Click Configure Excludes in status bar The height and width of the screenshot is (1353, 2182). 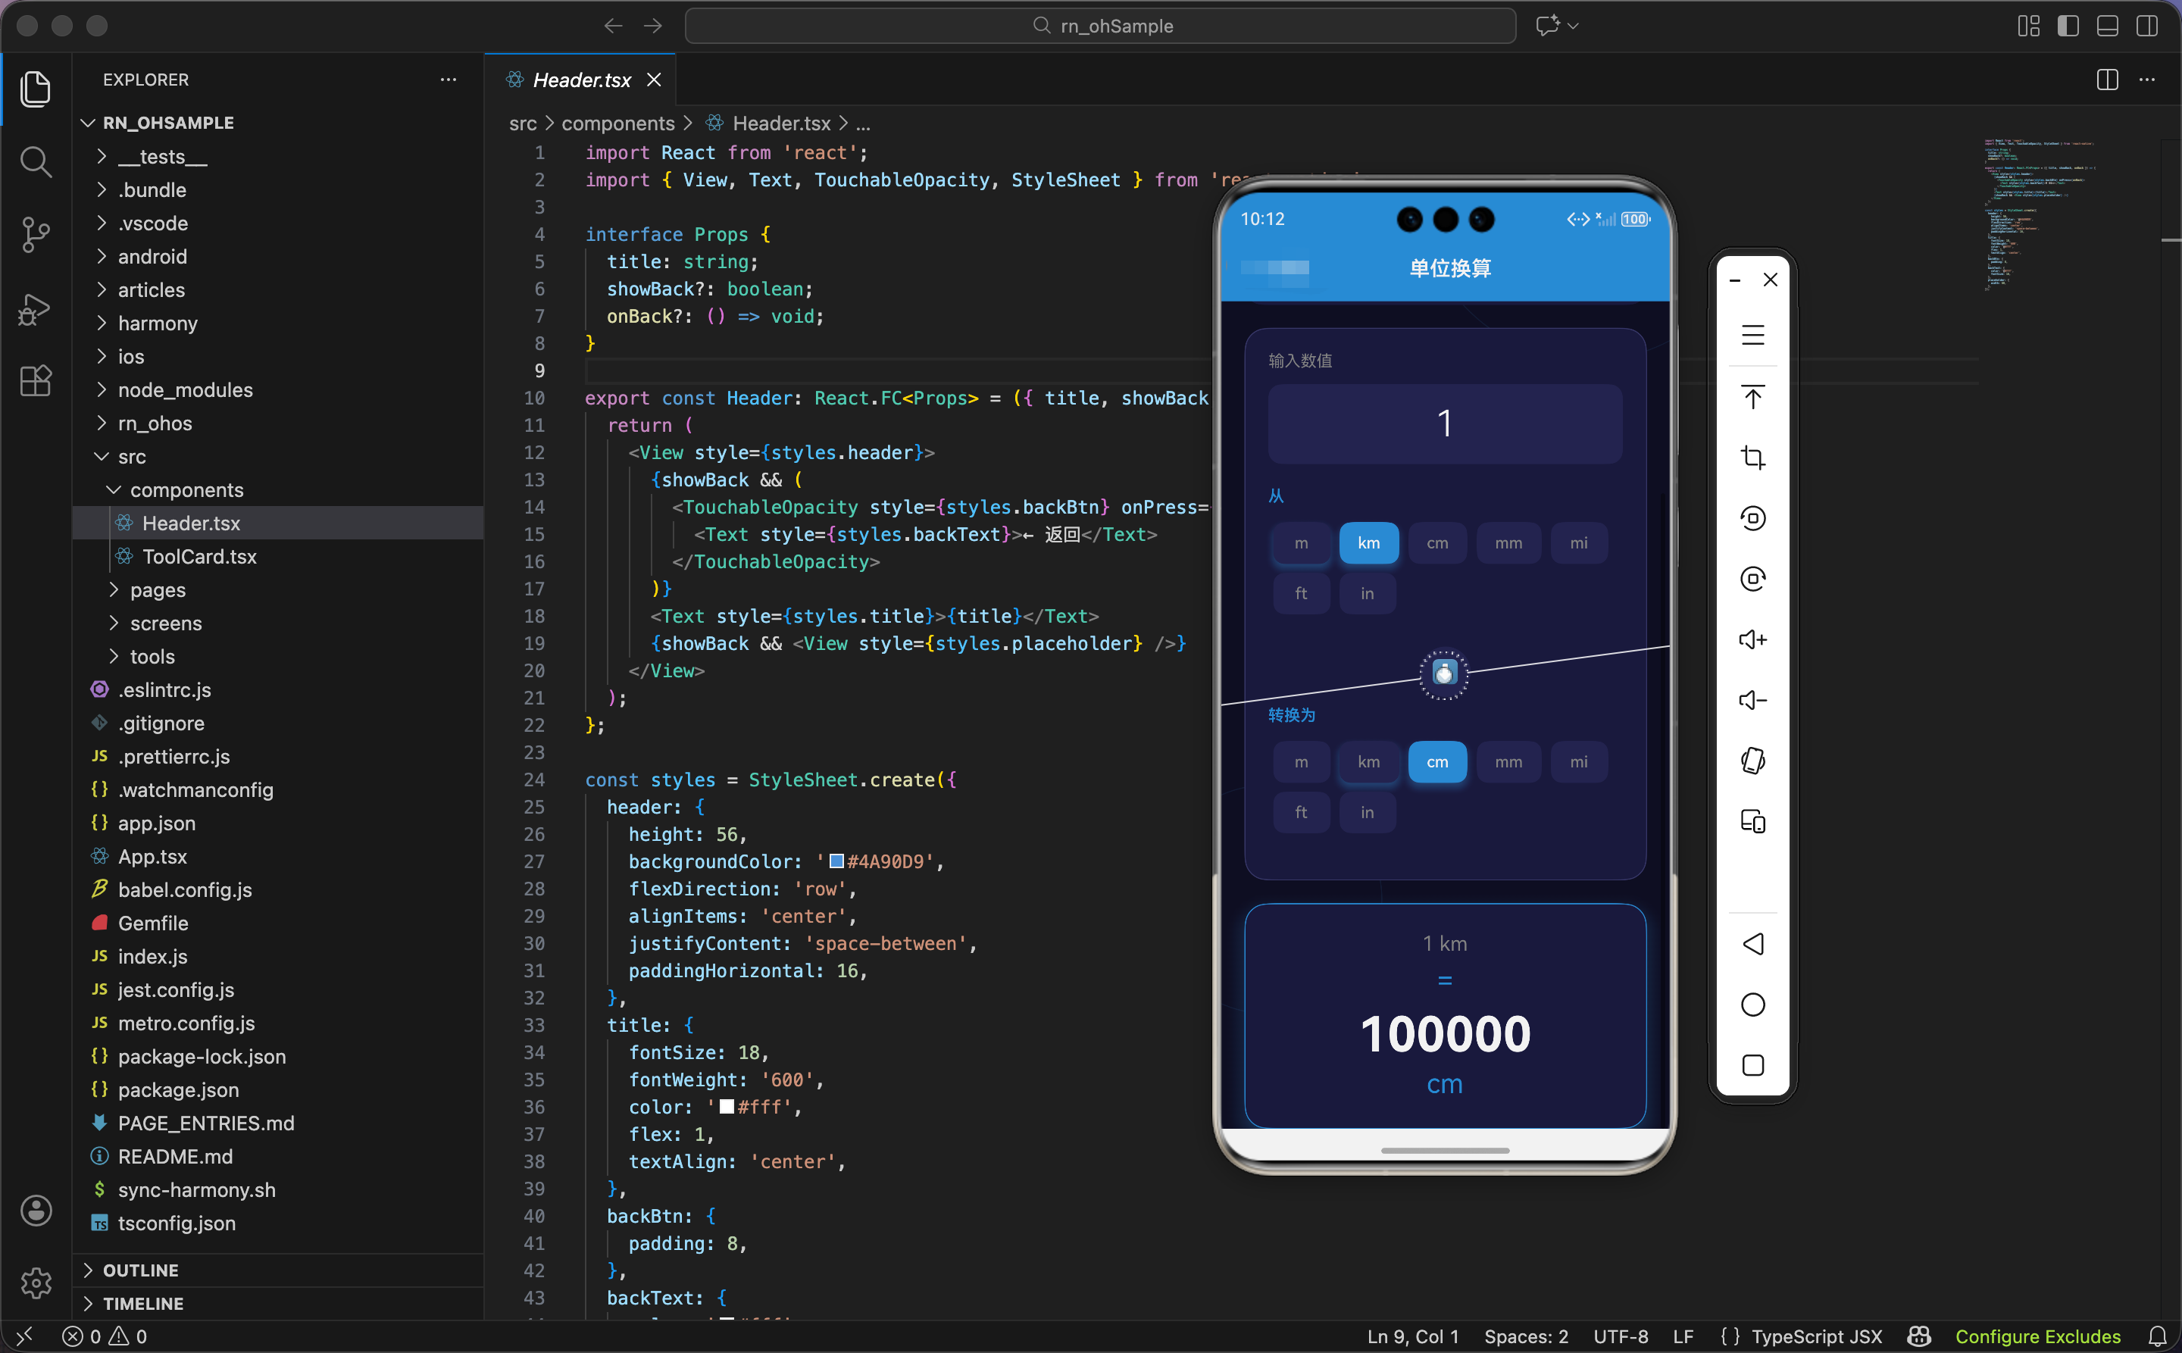(2037, 1336)
